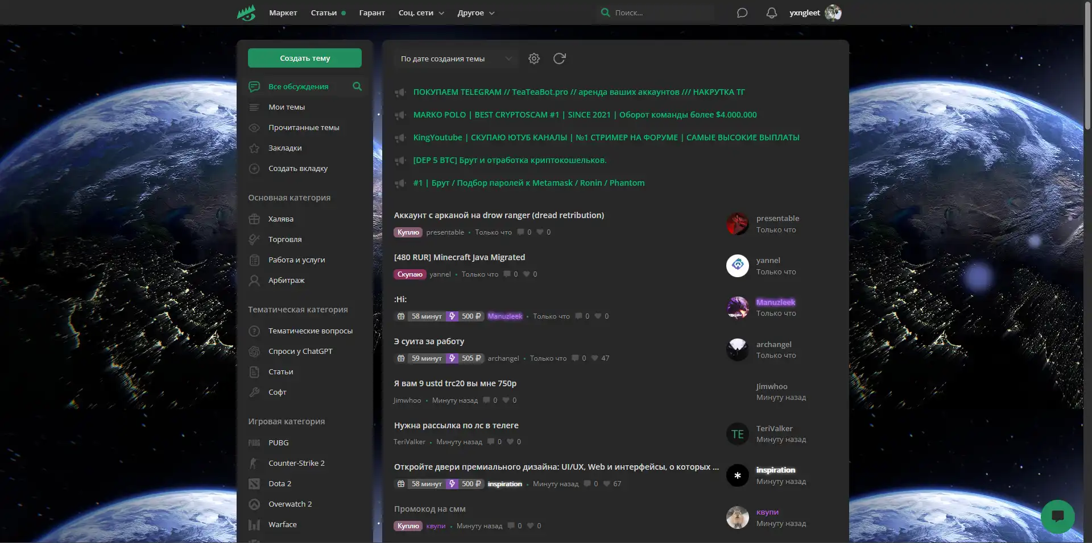1092x543 pixels.
Task: Open the notifications bell icon
Action: pyautogui.click(x=771, y=12)
